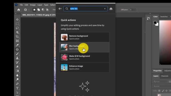This screenshot has width=171, height=96.
Task: Open the File menu
Action: [21, 5]
